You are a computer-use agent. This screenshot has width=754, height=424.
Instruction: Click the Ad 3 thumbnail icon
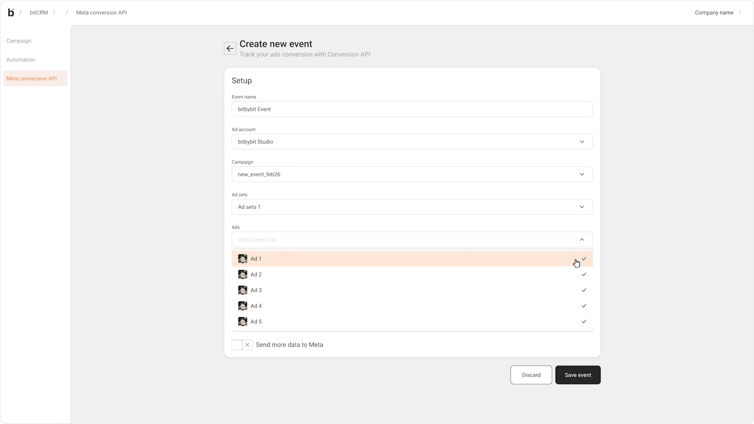coord(243,290)
